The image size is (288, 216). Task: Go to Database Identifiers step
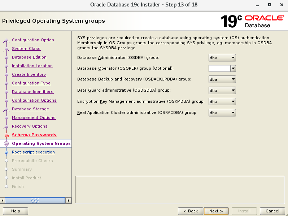(33, 92)
